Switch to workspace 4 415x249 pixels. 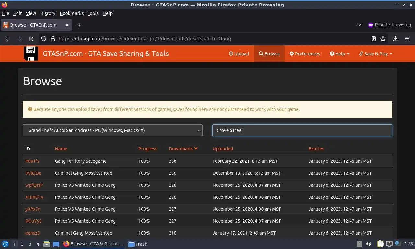(x=38, y=244)
